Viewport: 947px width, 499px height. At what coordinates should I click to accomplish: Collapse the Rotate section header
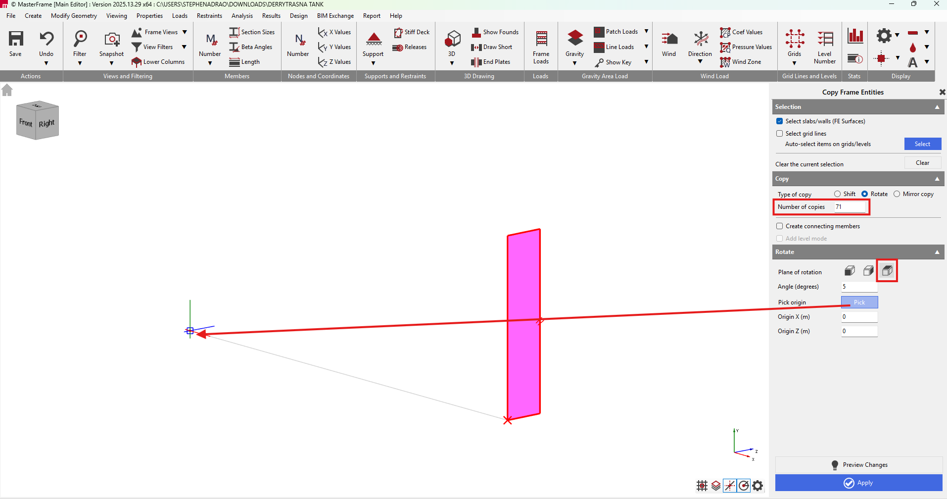tap(937, 252)
